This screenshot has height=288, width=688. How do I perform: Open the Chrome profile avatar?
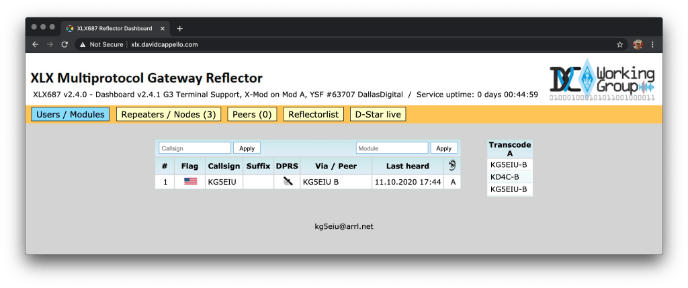(x=638, y=44)
